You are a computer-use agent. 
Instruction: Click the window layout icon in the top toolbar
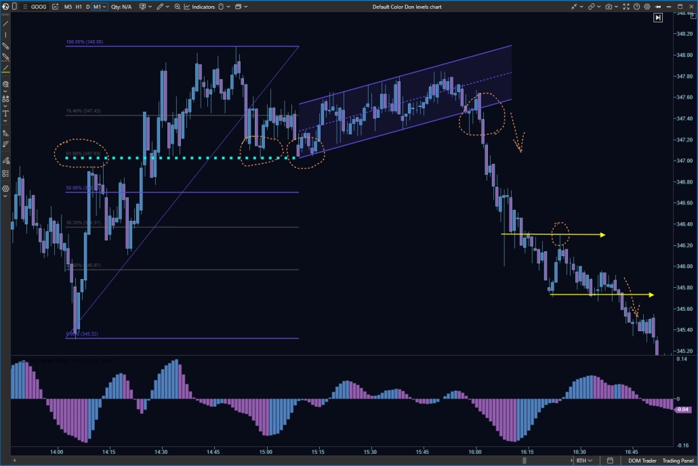point(238,7)
